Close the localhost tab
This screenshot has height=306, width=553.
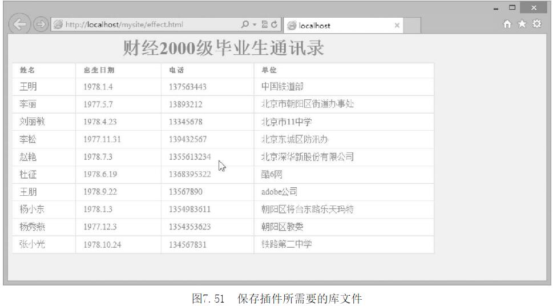click(x=397, y=26)
